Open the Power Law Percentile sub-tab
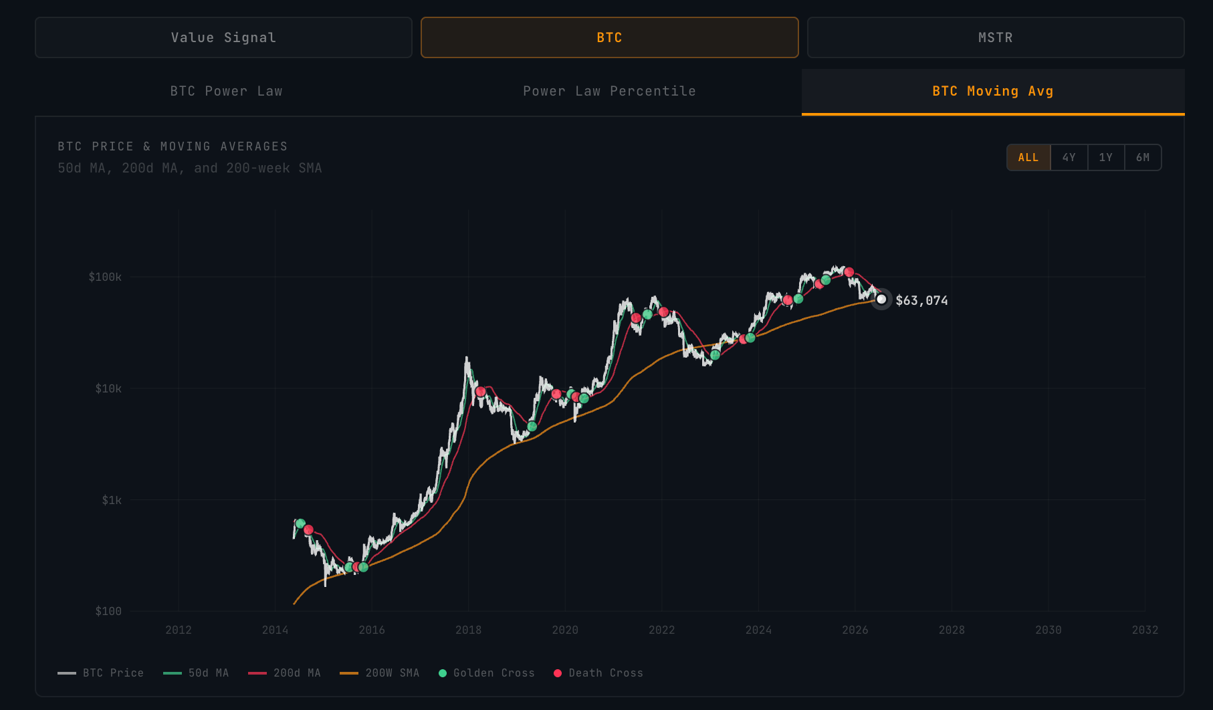This screenshot has height=710, width=1213. coord(610,91)
